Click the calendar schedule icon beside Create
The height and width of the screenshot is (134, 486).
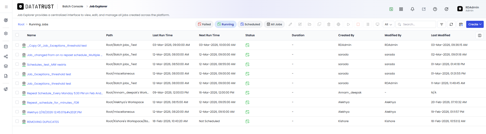[x=461, y=24]
